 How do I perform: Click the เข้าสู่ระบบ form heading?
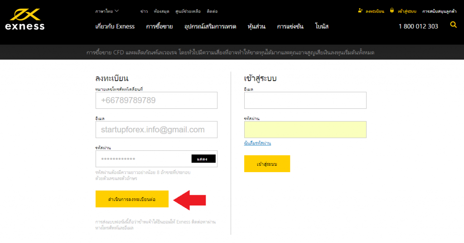(x=260, y=78)
